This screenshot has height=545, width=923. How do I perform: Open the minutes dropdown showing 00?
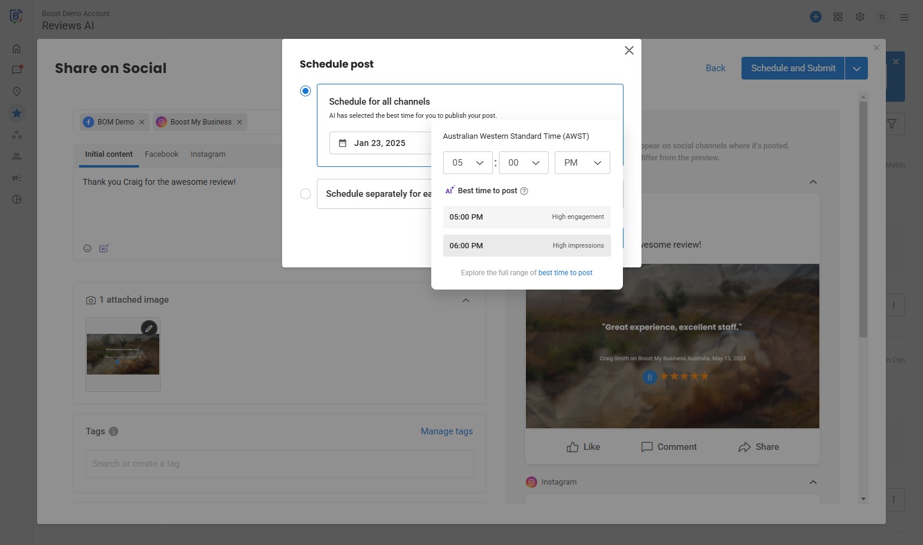(523, 163)
